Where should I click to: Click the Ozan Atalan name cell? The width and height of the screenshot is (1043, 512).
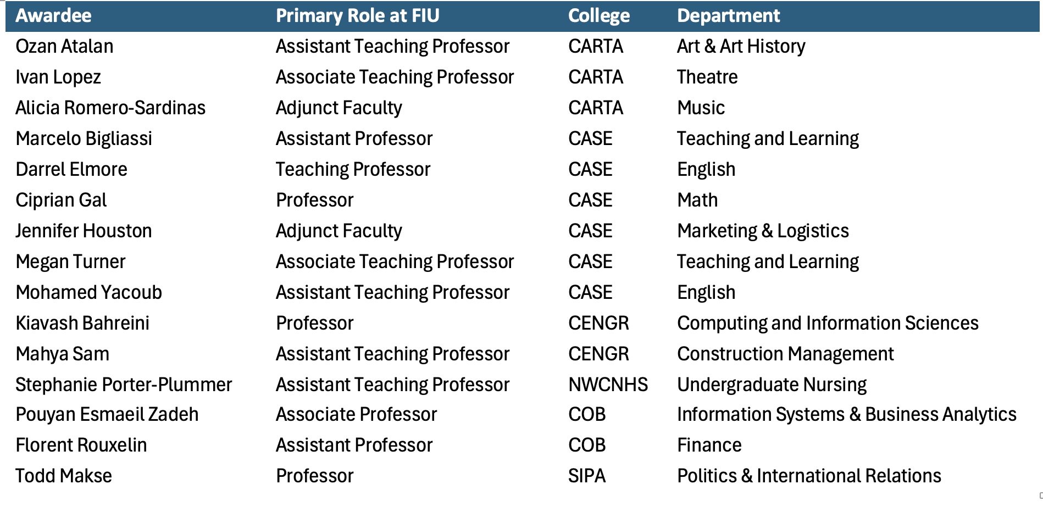click(x=64, y=47)
